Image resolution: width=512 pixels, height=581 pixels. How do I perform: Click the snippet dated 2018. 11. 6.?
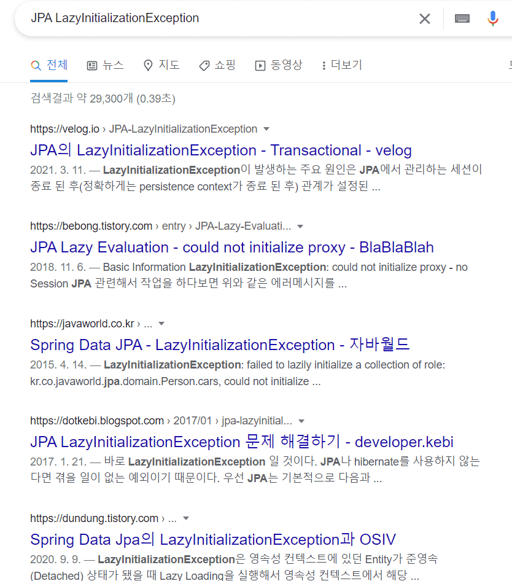tap(249, 275)
